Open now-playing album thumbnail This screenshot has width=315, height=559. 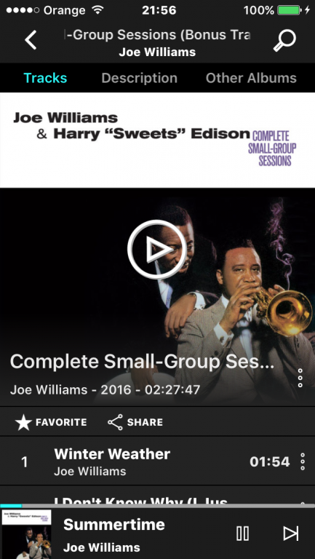pos(27,534)
